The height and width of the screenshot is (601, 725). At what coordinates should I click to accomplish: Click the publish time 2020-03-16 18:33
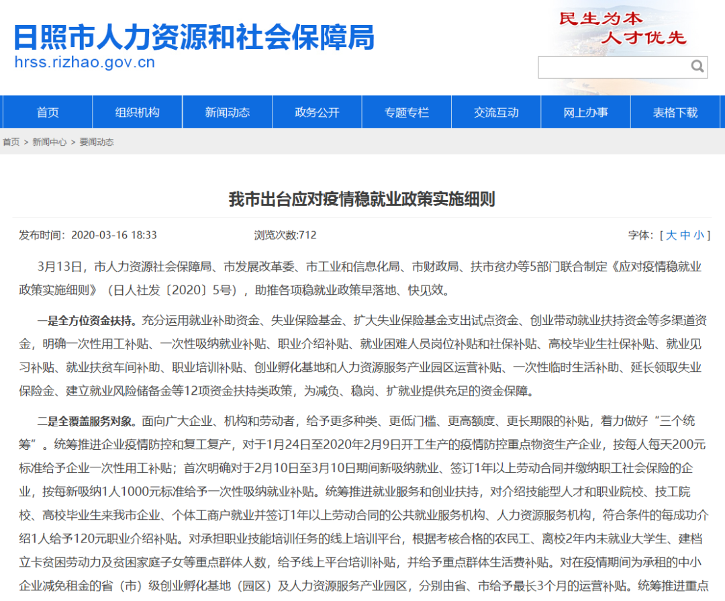(113, 235)
